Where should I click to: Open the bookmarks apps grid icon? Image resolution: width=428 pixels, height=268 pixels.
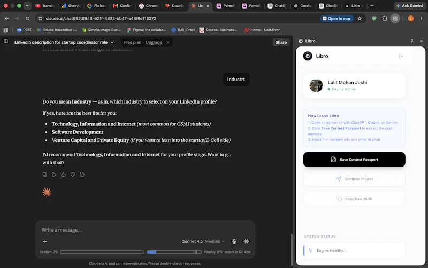coord(6,30)
